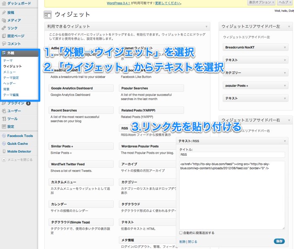Select the タグクラウド widget in right column

click(x=147, y=204)
